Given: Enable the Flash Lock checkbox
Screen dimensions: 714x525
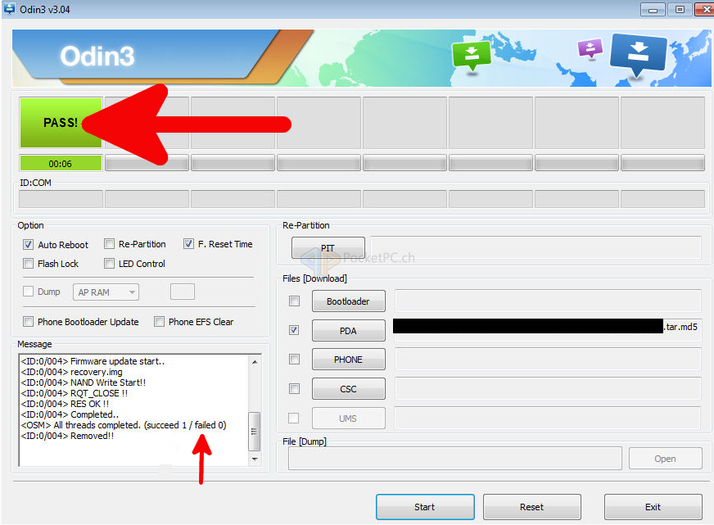Looking at the screenshot, I should point(28,264).
